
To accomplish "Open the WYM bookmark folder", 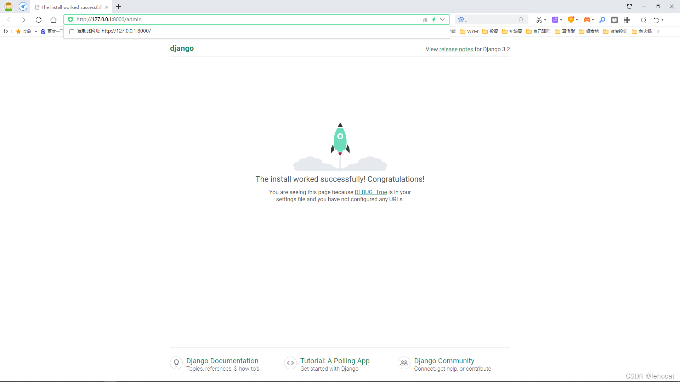I will pyautogui.click(x=469, y=31).
